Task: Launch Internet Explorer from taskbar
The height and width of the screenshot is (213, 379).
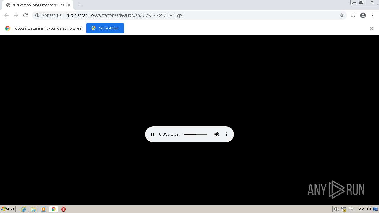Action: pos(24,209)
